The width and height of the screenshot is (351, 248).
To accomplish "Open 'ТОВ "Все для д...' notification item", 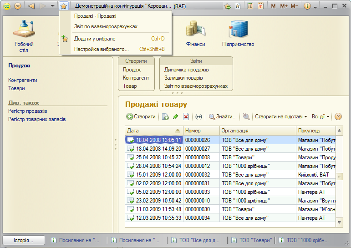I will pyautogui.click(x=195, y=240).
